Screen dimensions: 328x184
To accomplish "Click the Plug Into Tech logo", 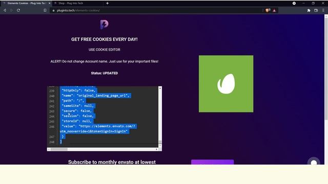I will 104,25.
